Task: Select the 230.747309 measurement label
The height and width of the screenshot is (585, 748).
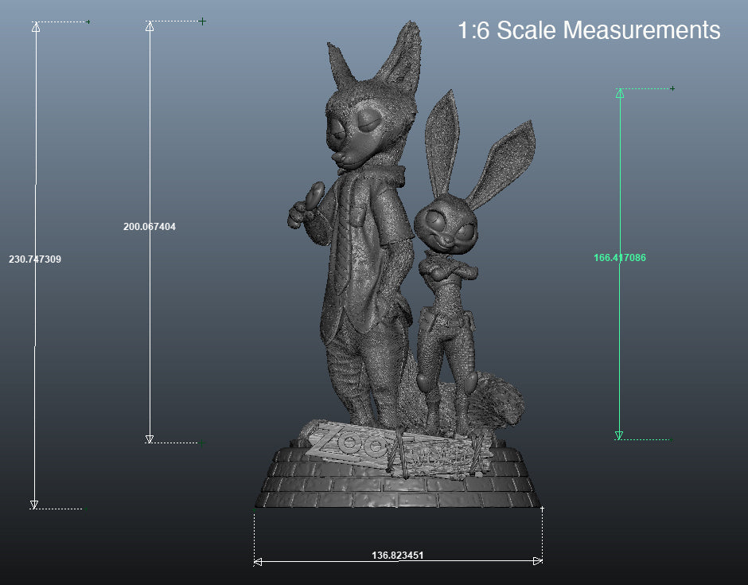Action: (x=35, y=259)
